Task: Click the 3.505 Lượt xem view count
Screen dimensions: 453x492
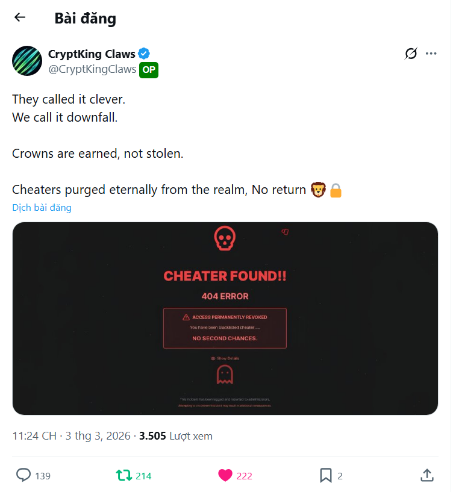Action: (x=176, y=436)
